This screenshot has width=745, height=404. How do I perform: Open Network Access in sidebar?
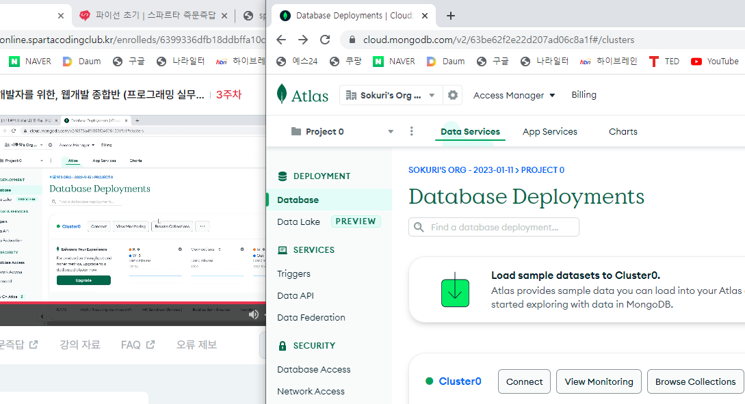(311, 391)
